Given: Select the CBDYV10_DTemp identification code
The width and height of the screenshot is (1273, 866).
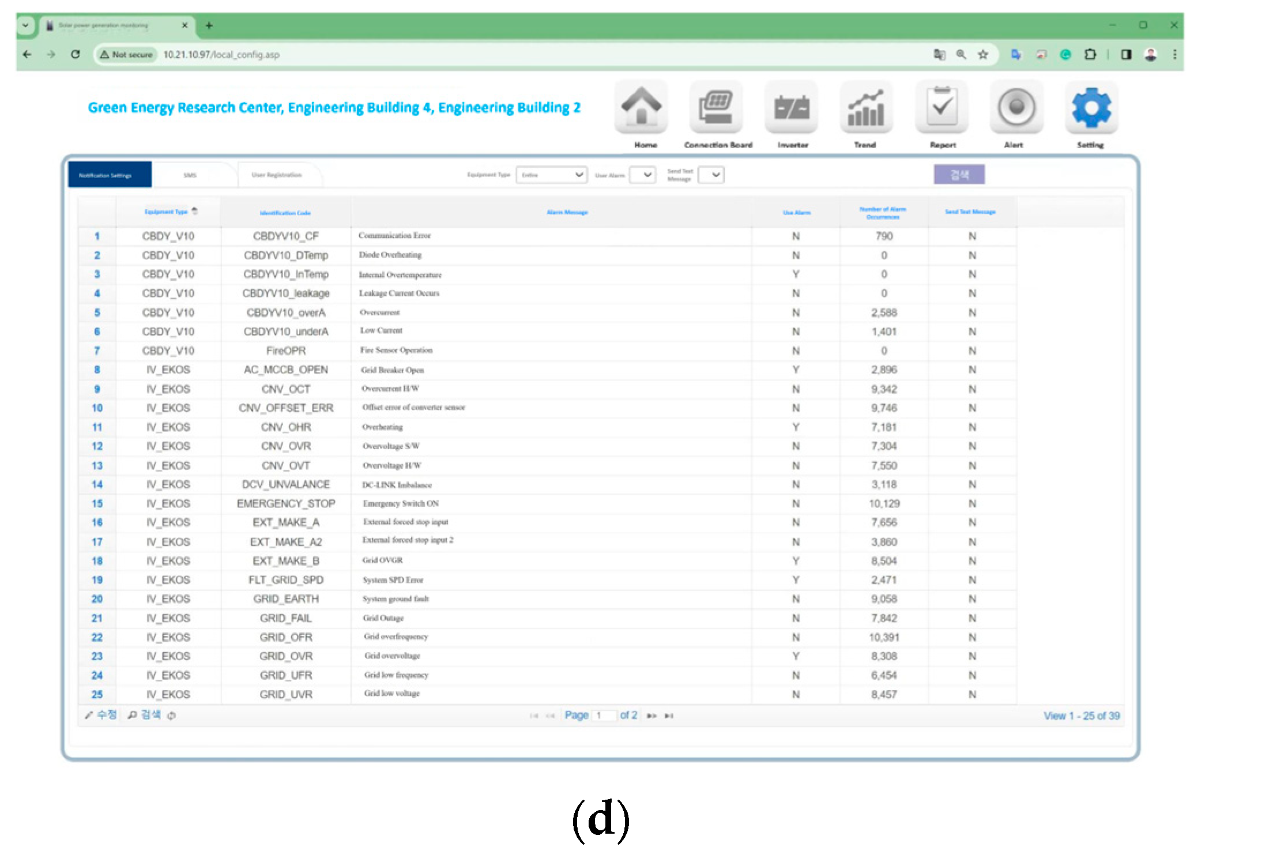Looking at the screenshot, I should coord(286,255).
